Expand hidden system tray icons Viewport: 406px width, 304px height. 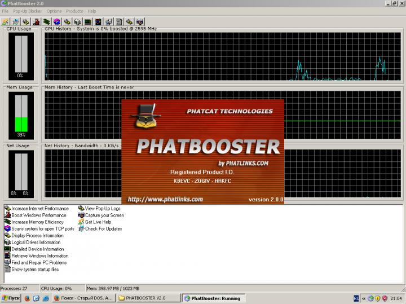point(364,298)
